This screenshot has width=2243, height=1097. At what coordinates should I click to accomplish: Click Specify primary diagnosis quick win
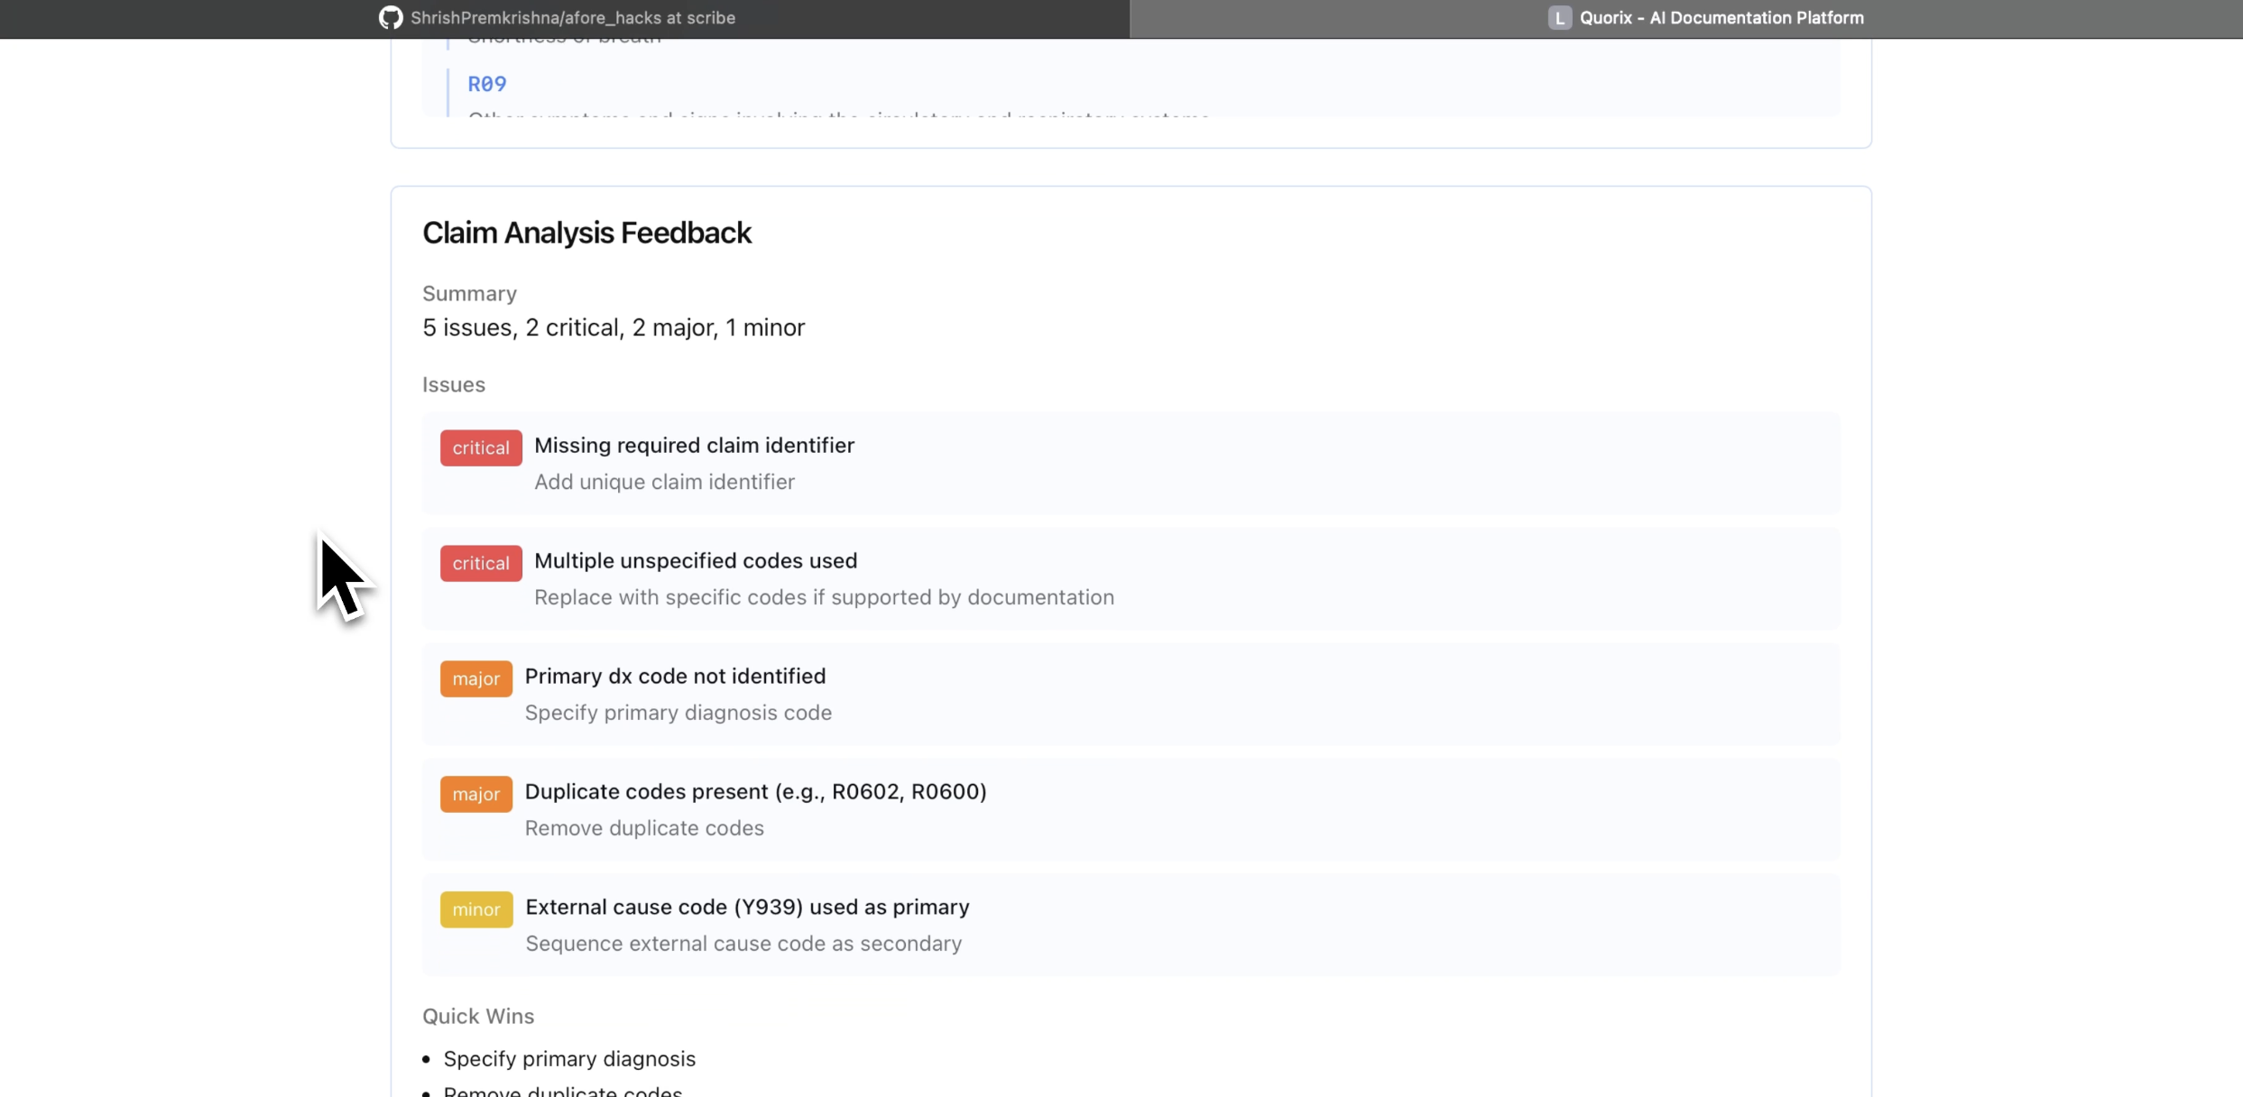pos(568,1059)
